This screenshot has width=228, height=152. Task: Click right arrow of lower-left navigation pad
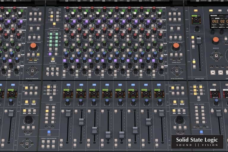point(32,143)
